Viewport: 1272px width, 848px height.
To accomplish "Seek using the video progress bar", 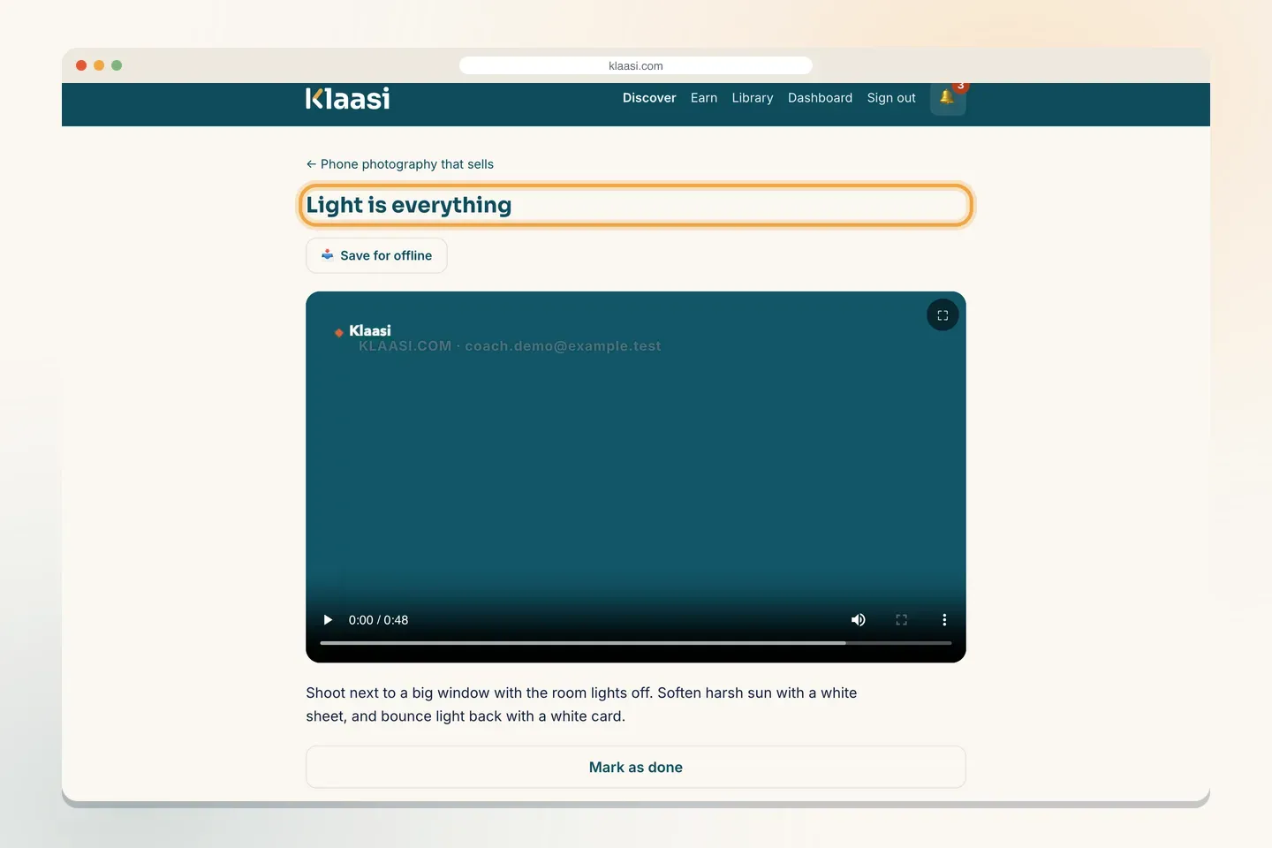I will [x=636, y=643].
